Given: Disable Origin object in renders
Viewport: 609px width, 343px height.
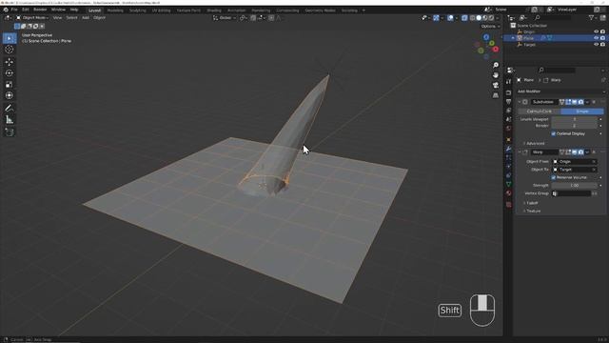Looking at the screenshot, I should click(x=602, y=31).
